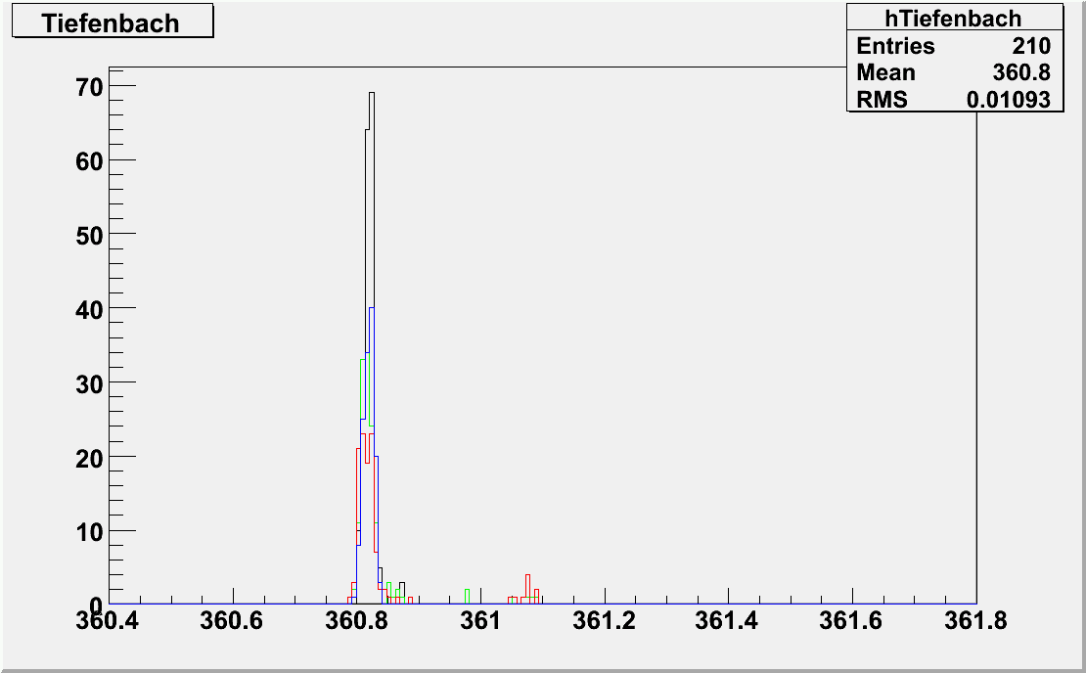This screenshot has width=1086, height=673.
Task: Click the x-axis label 361.8
Action: pos(976,622)
